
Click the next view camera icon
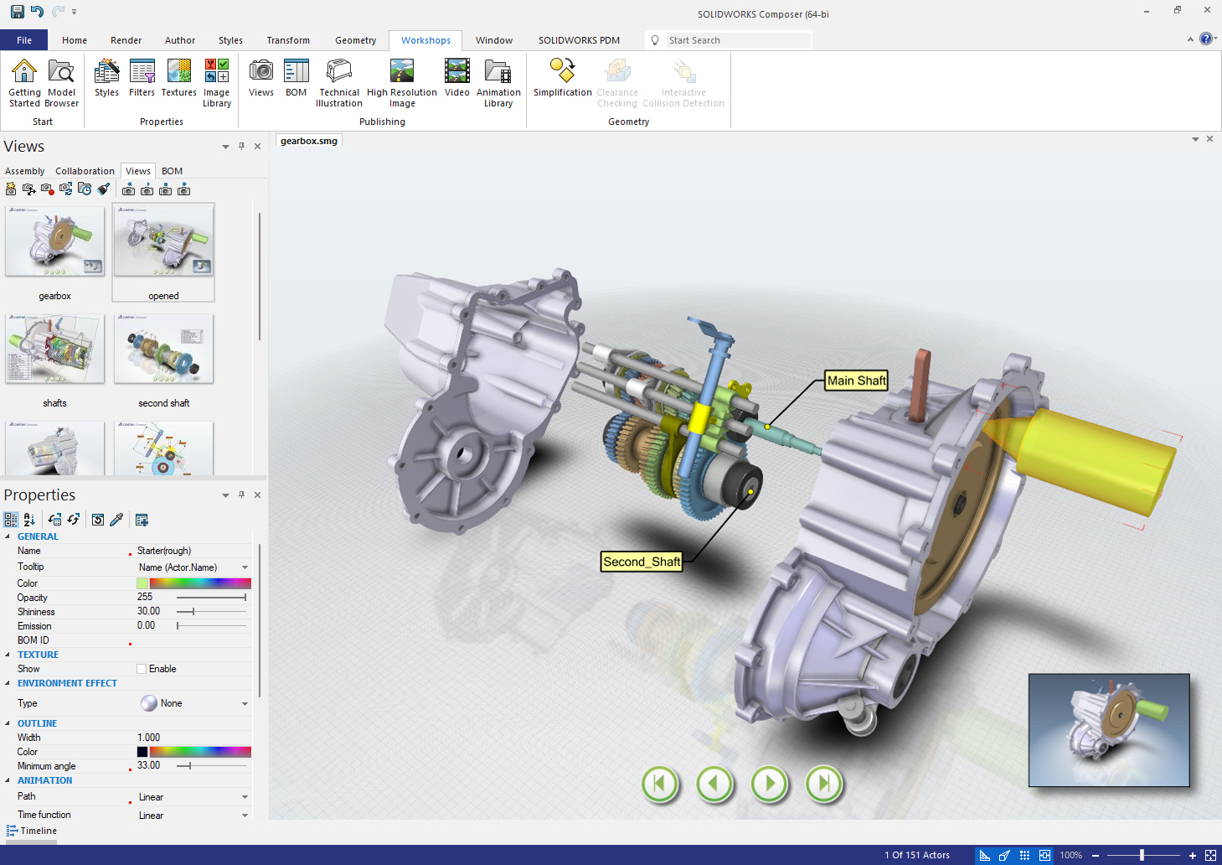183,190
